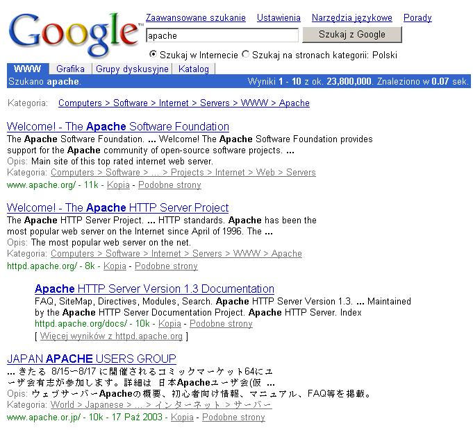
Task: Open Podobne strony for www.apache.or.jp
Action: click(x=233, y=417)
